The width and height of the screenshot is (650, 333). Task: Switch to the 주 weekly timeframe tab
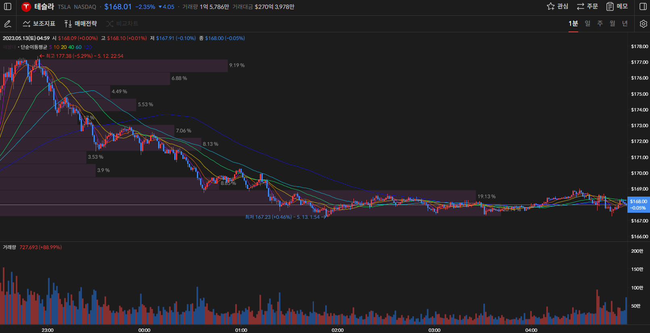(x=600, y=23)
